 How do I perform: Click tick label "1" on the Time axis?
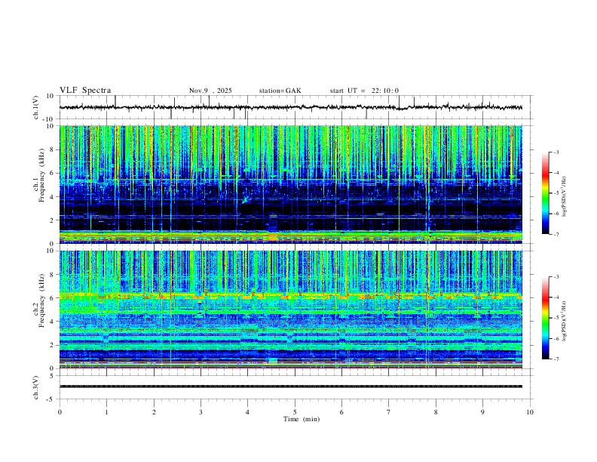[106, 412]
